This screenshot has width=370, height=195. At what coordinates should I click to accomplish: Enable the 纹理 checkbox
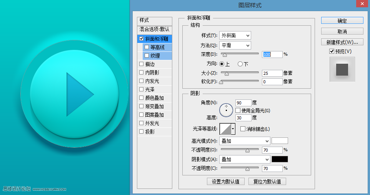coord(147,56)
